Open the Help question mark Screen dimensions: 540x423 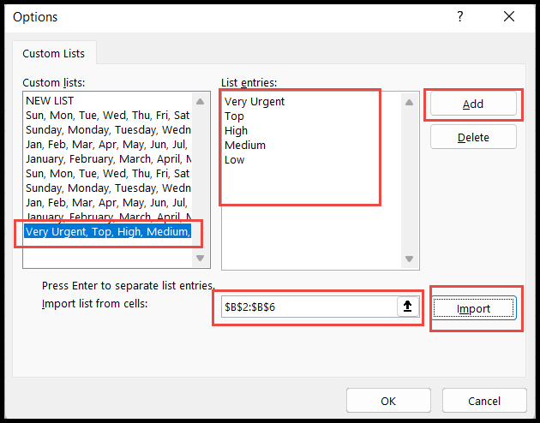[460, 16]
